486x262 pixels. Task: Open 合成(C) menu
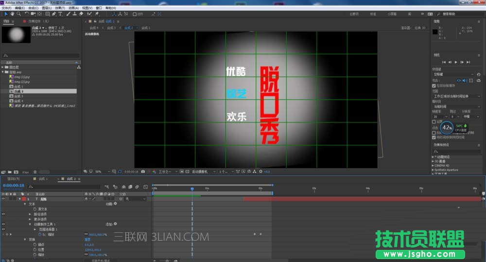[x=34, y=8]
